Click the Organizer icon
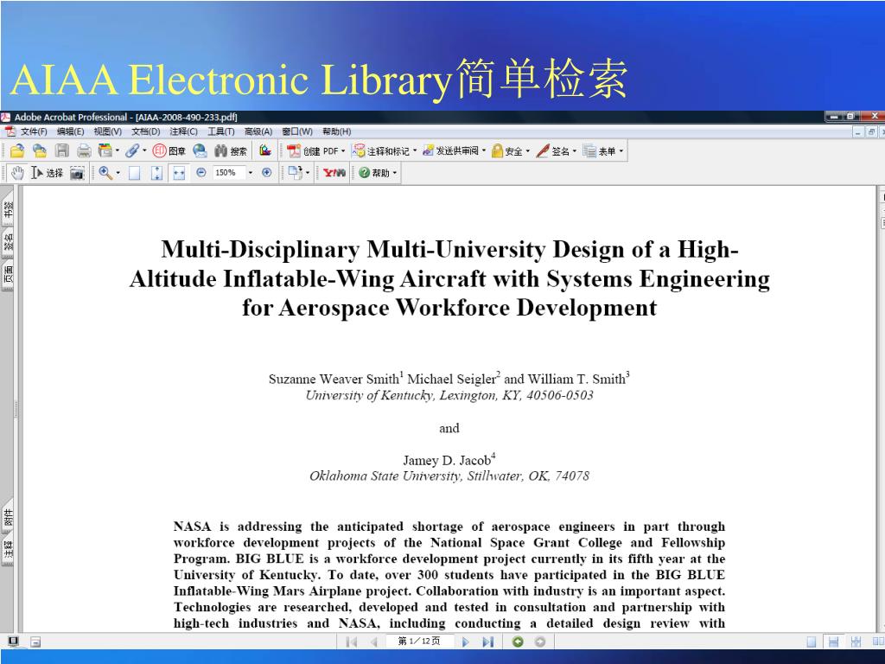885x664 pixels. pos(105,150)
